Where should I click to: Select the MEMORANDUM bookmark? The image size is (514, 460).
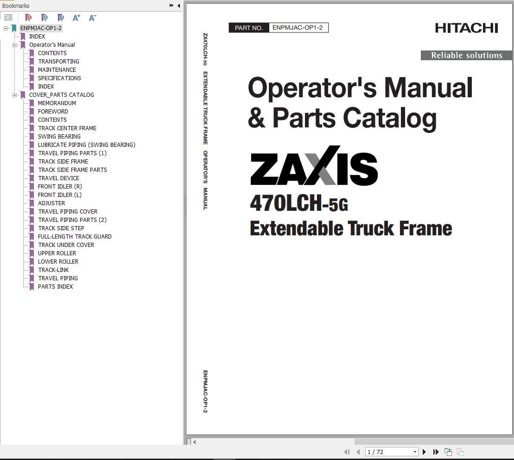tap(57, 103)
